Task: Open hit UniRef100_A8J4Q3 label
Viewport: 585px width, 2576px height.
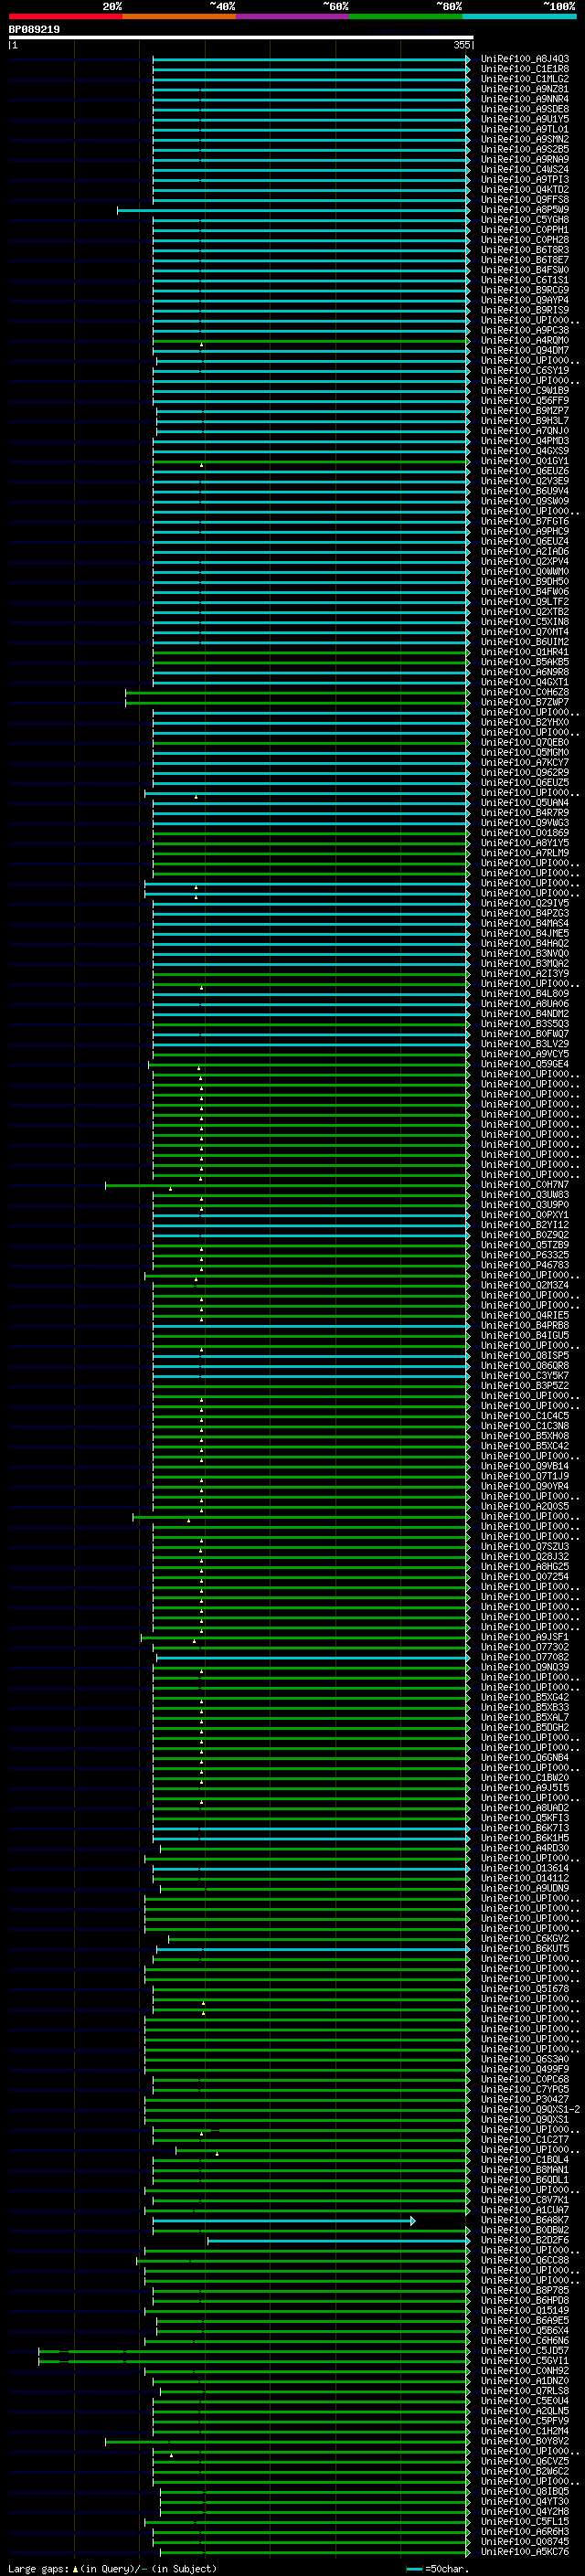Action: point(525,59)
